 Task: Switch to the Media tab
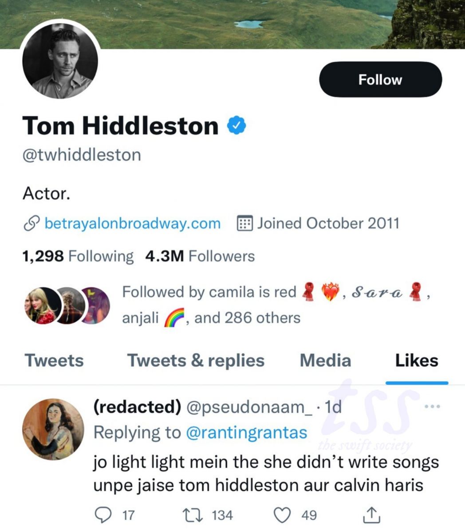click(324, 360)
